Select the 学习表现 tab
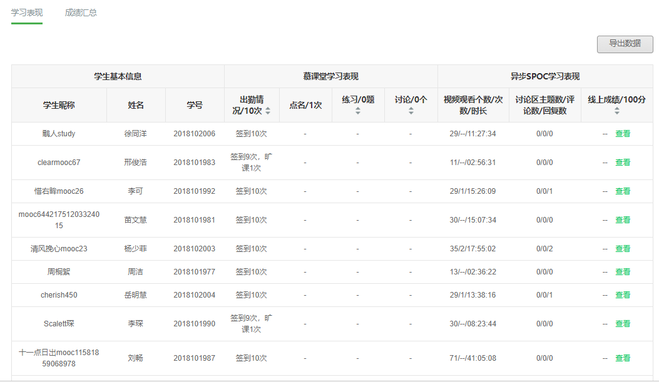659x382 pixels. point(27,13)
